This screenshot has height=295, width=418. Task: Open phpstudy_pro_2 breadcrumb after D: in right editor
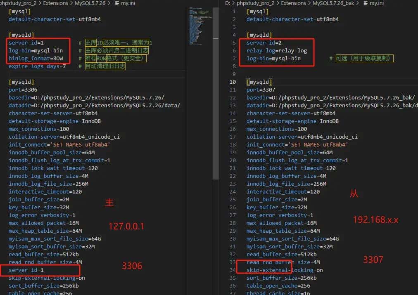pos(254,3)
